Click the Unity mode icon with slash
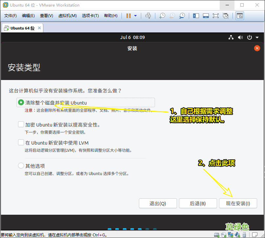This screenshot has height=238, width=265. [x=226, y=16]
